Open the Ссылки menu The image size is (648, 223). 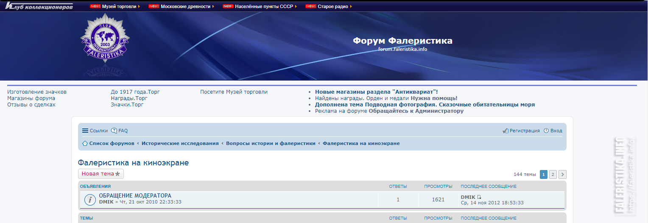pyautogui.click(x=99, y=131)
